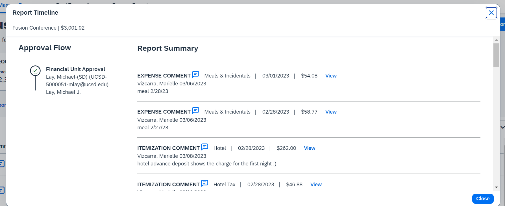
Task: View the $58.77 Meals & Incidentals expense
Action: [x=331, y=112]
